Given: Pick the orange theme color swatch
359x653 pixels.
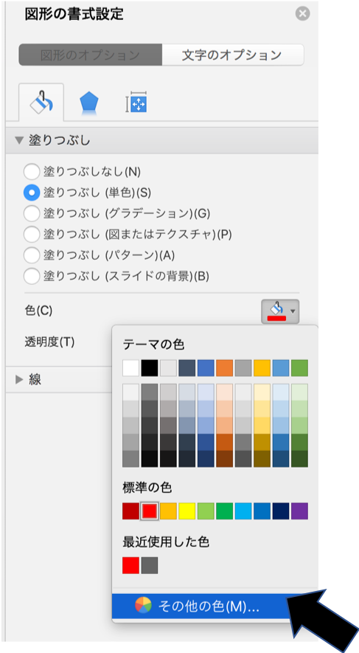Looking at the screenshot, I should [225, 368].
